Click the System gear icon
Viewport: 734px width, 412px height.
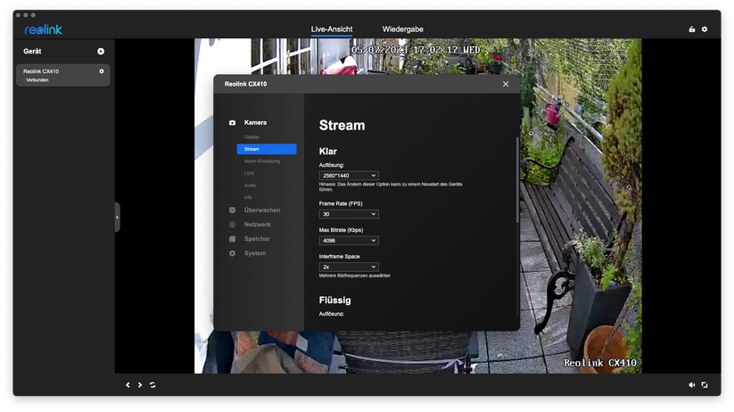click(x=232, y=253)
